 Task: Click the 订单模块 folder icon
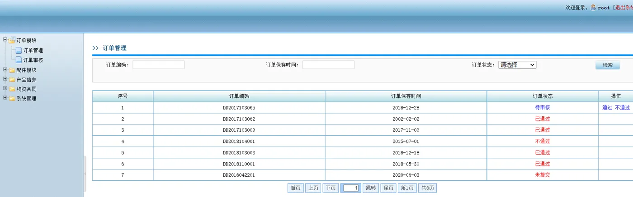click(12, 41)
